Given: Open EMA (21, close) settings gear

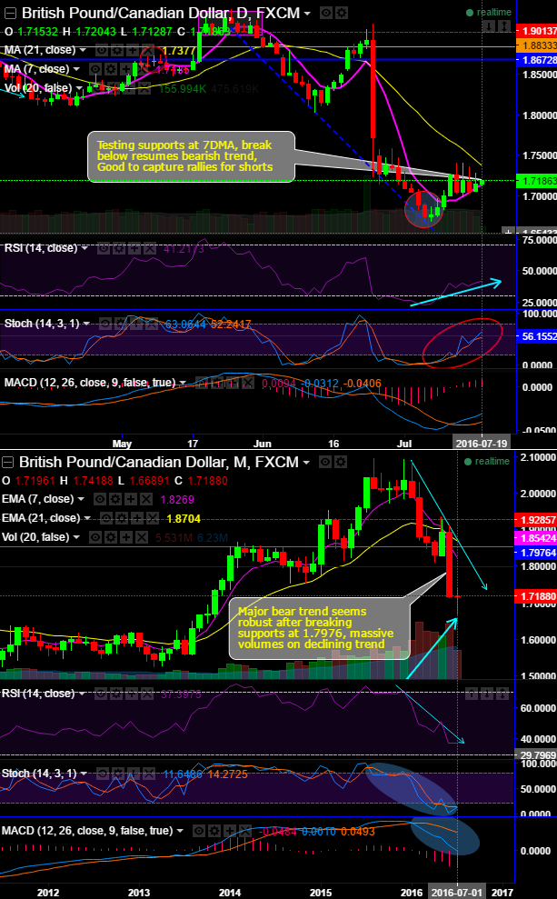Looking at the screenshot, I should coord(122,518).
